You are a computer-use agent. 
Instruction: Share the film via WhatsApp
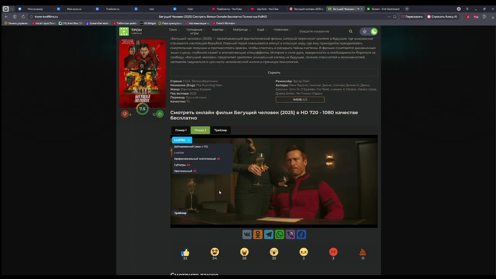[279, 234]
